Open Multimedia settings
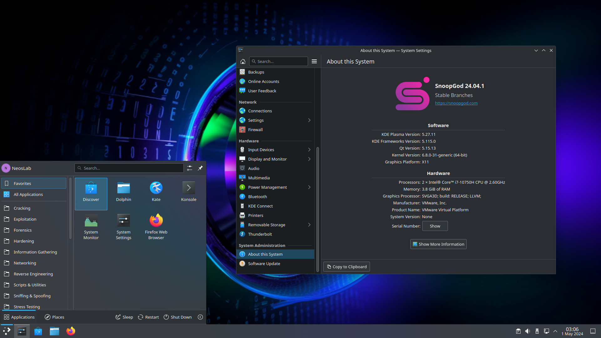Viewport: 601px width, 338px height. click(275, 178)
